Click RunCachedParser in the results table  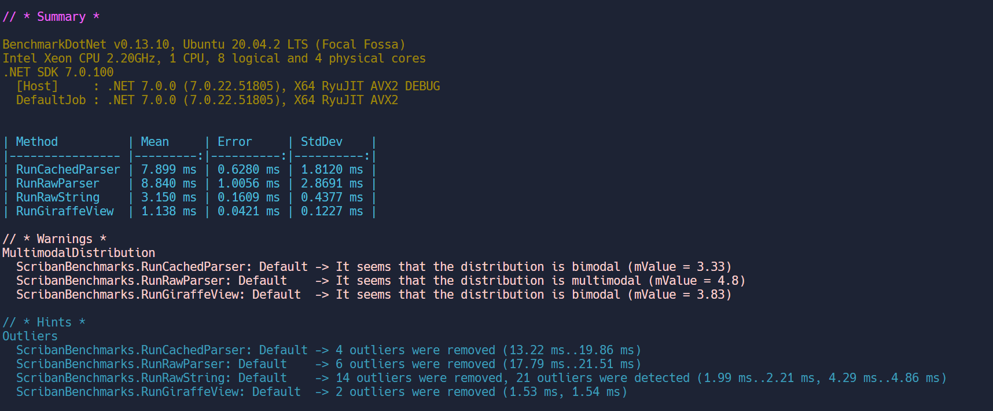pyautogui.click(x=68, y=170)
